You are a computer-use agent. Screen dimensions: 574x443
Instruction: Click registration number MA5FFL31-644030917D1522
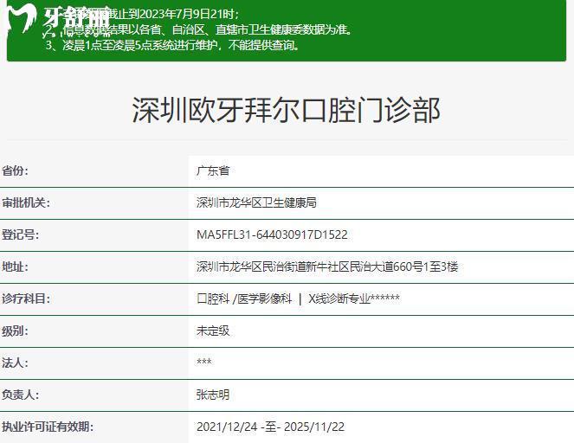(x=272, y=234)
